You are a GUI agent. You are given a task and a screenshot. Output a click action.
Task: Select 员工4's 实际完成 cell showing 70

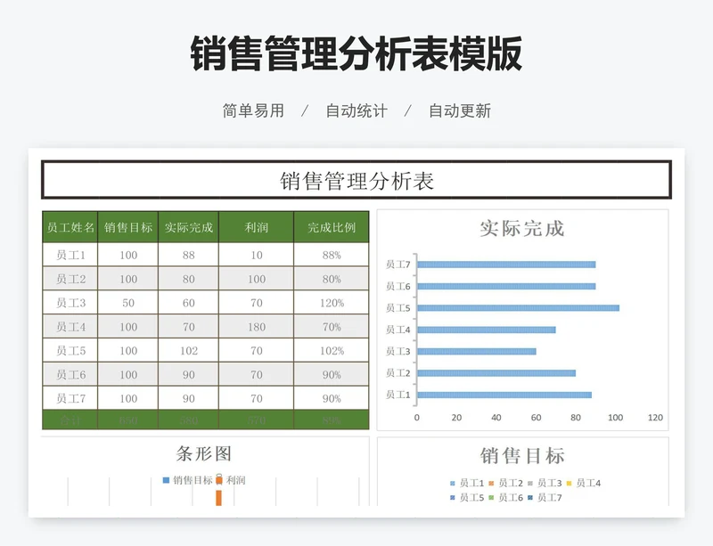(x=188, y=326)
